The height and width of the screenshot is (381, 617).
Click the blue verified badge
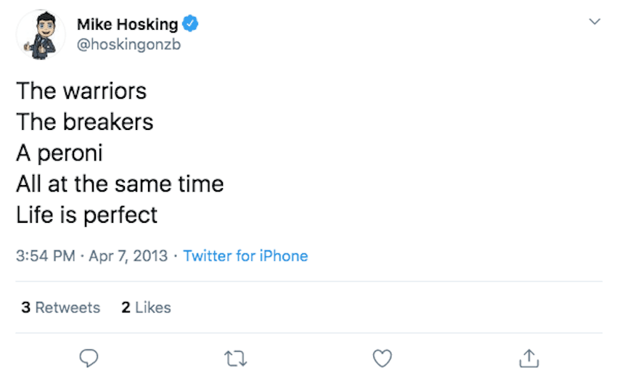pos(190,25)
